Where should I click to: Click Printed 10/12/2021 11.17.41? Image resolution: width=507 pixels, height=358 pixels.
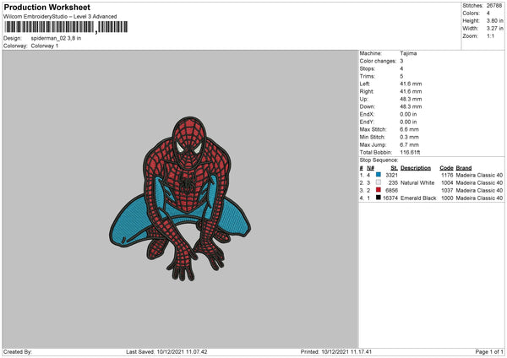(x=336, y=352)
